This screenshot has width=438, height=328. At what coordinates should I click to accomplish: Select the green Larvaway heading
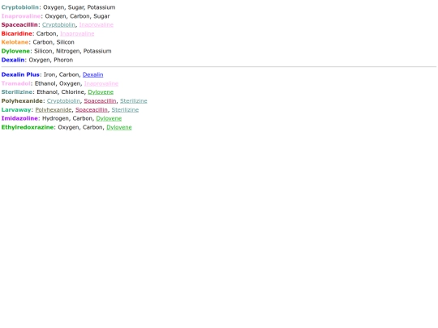click(16, 110)
